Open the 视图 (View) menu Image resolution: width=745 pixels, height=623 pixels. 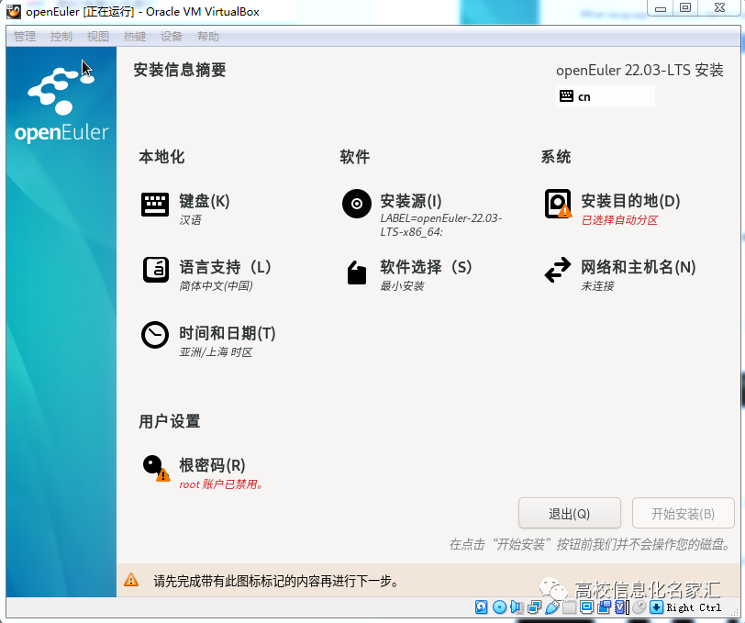96,36
